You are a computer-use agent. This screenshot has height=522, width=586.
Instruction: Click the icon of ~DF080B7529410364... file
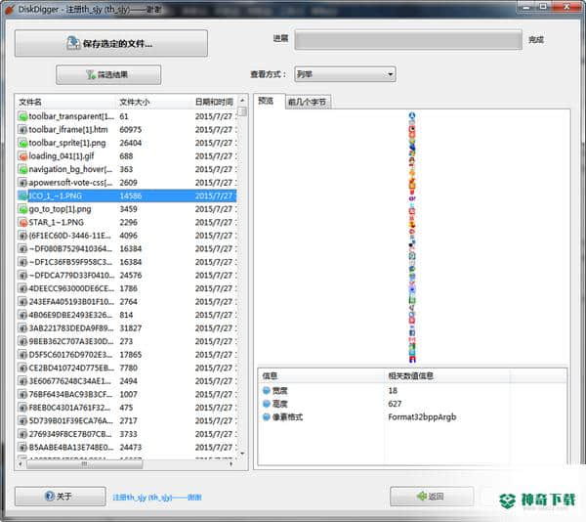(22, 248)
